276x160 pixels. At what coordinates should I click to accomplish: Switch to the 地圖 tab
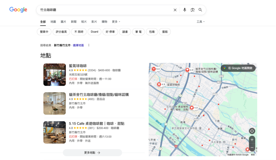[53, 22]
